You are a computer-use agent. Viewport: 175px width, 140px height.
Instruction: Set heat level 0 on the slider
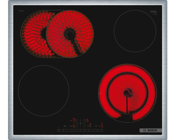(63, 131)
